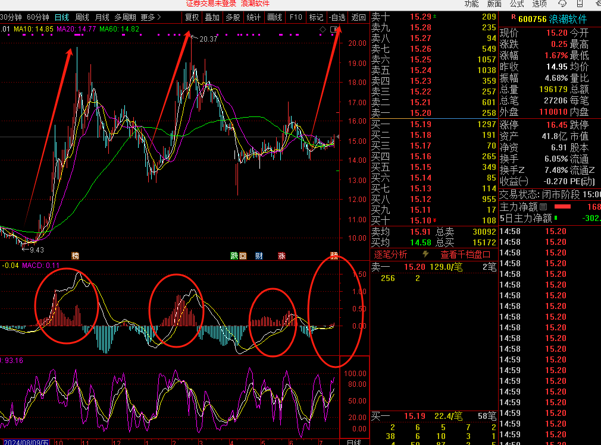Click the 卖五 15.24 order row

pyautogui.click(x=434, y=70)
